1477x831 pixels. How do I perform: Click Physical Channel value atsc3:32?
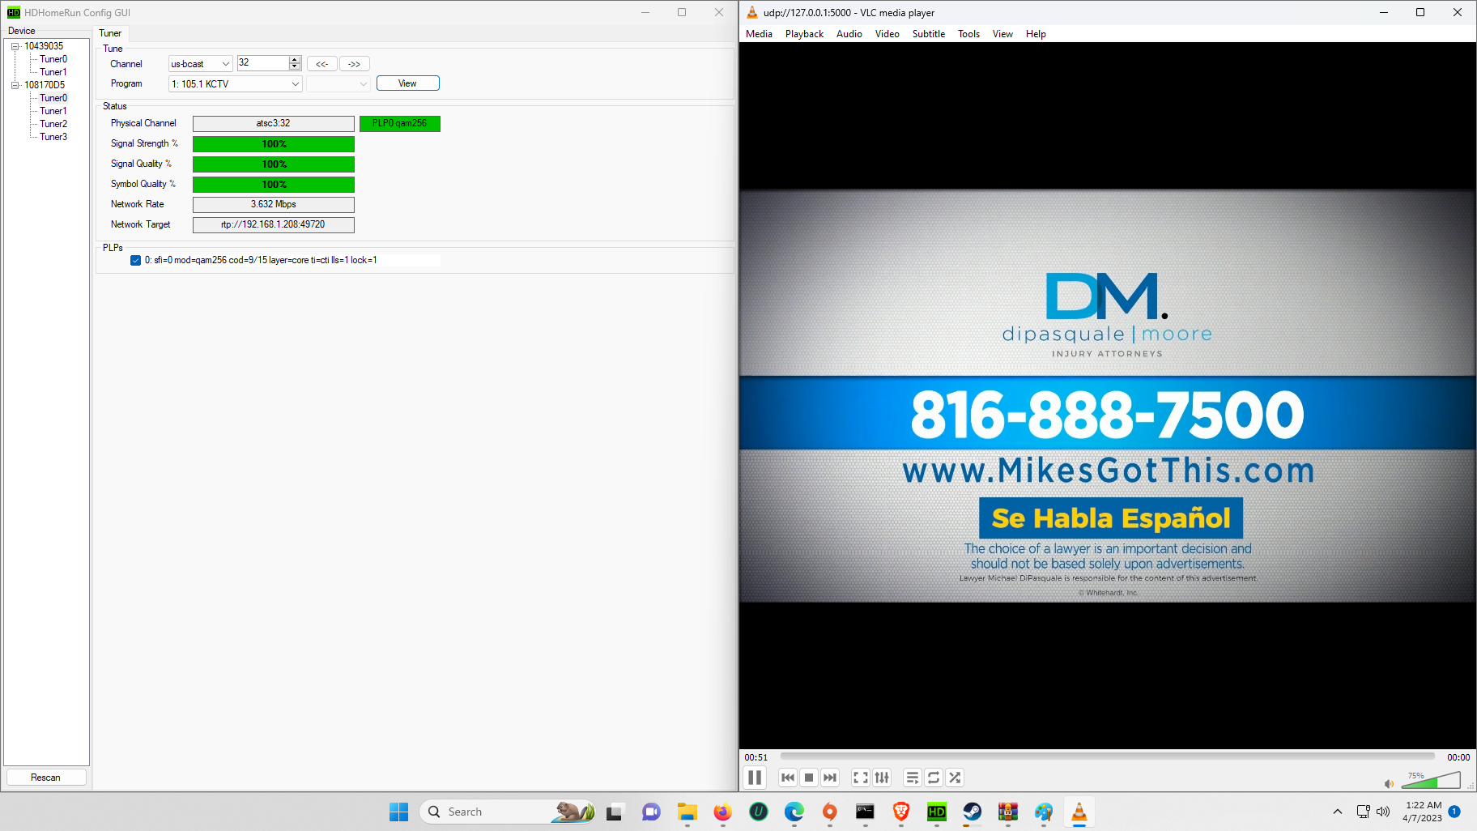274,124
